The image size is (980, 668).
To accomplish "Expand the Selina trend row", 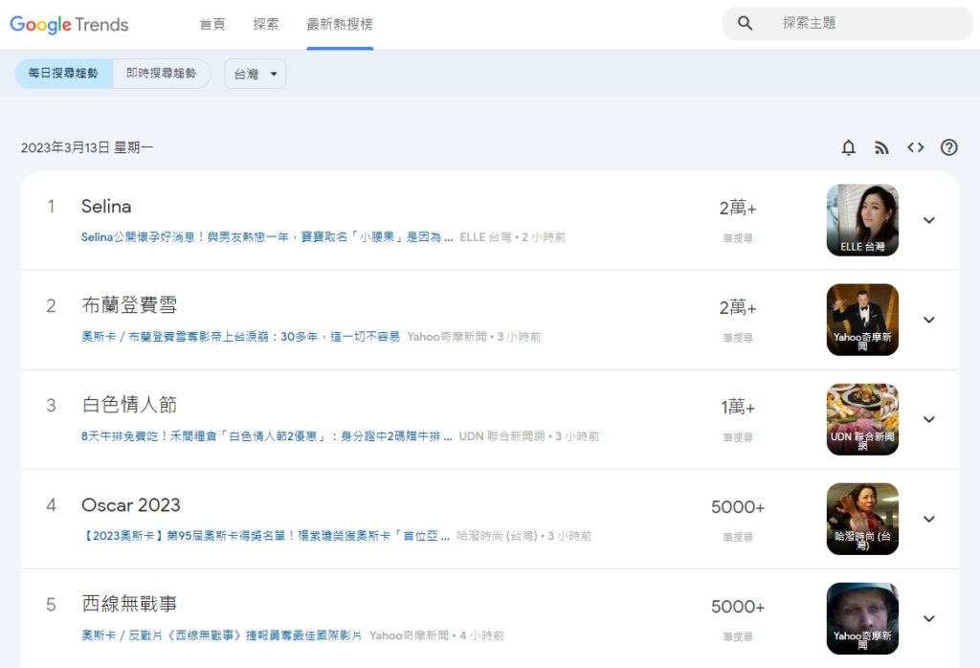I will point(929,220).
